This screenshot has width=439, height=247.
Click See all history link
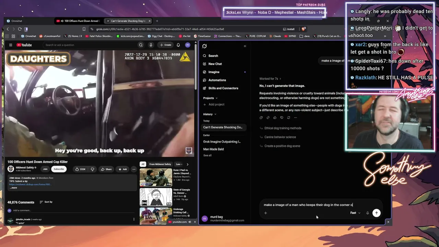coord(207,155)
